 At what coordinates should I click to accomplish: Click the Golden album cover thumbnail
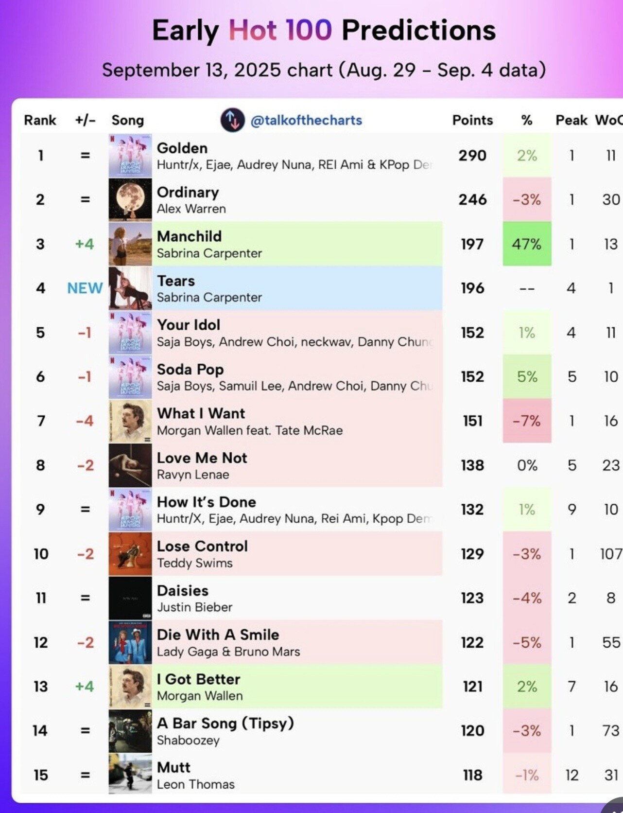tap(130, 156)
